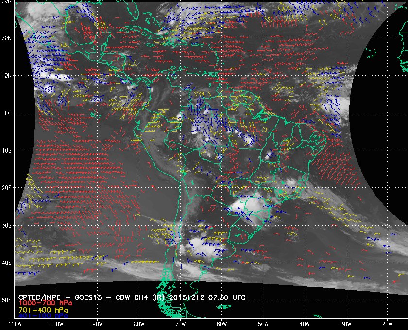The width and height of the screenshot is (408, 330).
Task: Click the 20151212 07:30 UTC timestamp
Action: (207, 297)
